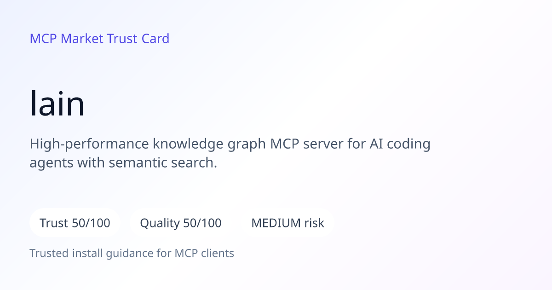This screenshot has width=552, height=290.
Task: Click the word 'risk' in the third badge
Action: coord(314,223)
